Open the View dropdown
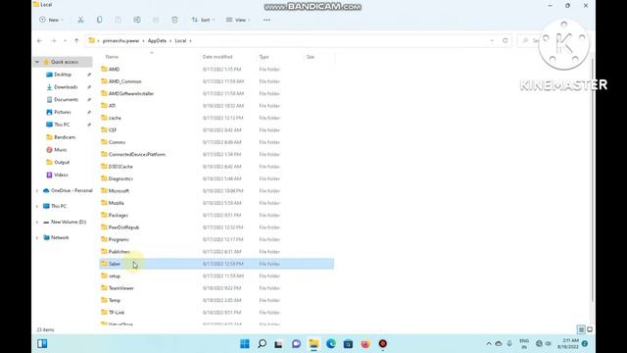627x353 pixels. tap(238, 20)
